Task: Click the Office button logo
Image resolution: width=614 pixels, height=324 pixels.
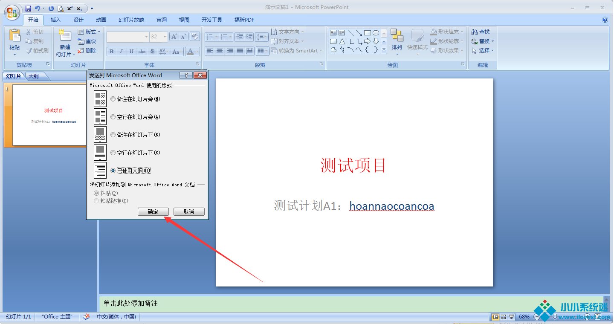Action: (x=12, y=12)
